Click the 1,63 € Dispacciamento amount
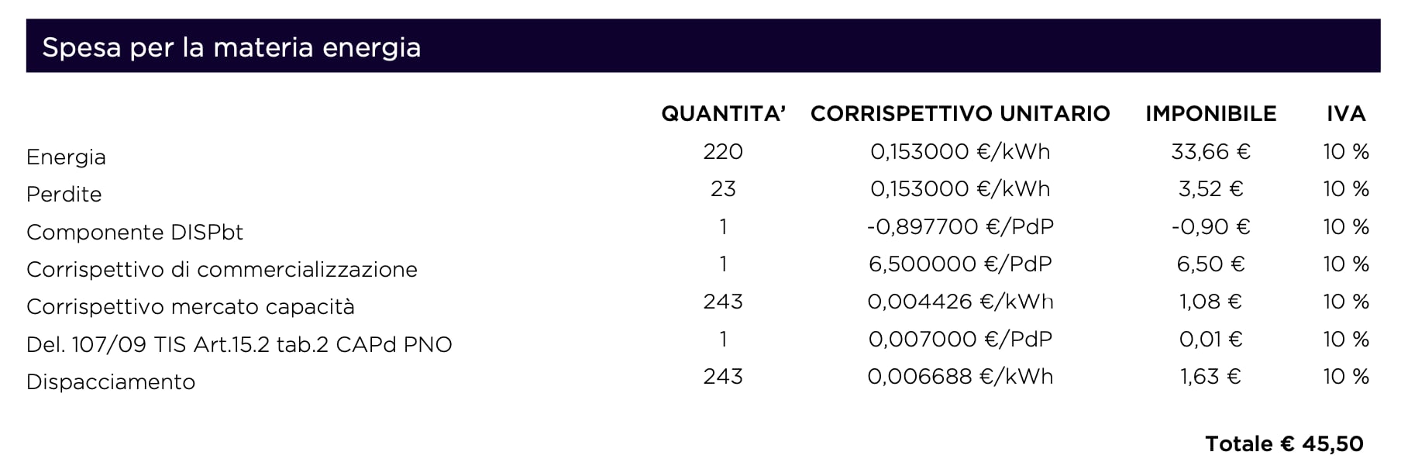The height and width of the screenshot is (476, 1401). (1210, 377)
